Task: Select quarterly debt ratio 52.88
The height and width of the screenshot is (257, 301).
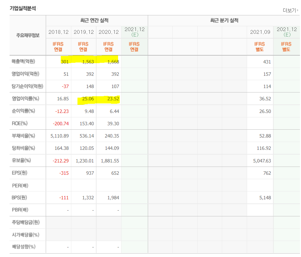Action: tap(265, 136)
